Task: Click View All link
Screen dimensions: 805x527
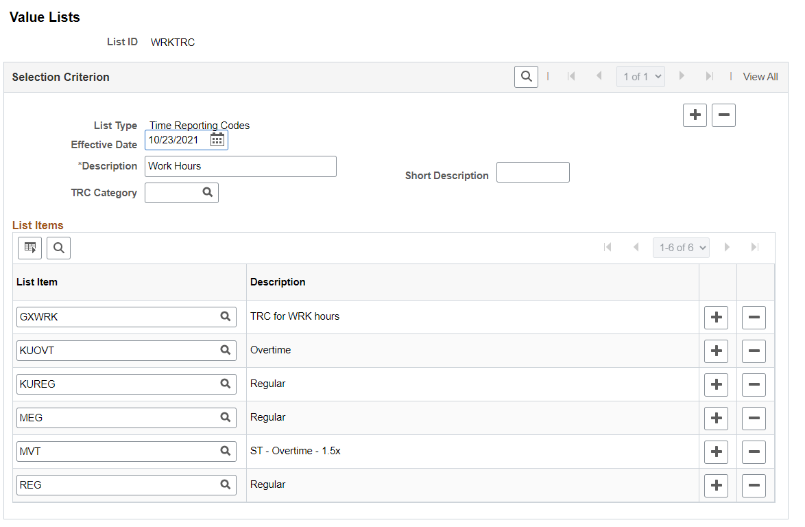Action: pos(760,77)
